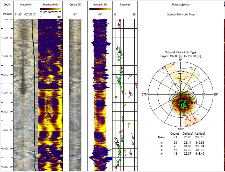This screenshot has height=172, width=225.
Task: Click the red triangle legend symbol
Action: pyautogui.click(x=162, y=154)
